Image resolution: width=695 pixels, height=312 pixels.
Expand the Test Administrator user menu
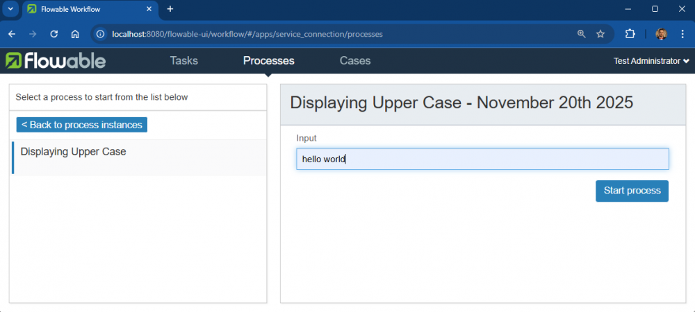pyautogui.click(x=651, y=61)
